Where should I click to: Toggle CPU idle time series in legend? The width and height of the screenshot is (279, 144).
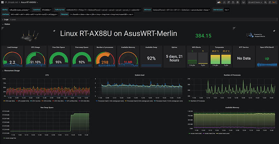click(x=85, y=101)
